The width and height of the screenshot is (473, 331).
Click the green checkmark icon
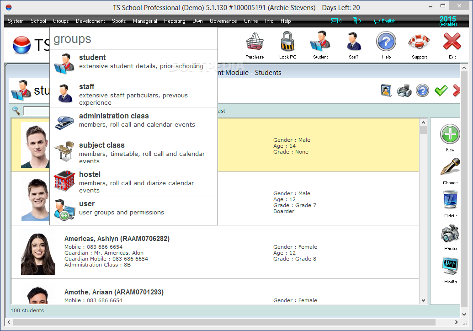click(x=441, y=91)
